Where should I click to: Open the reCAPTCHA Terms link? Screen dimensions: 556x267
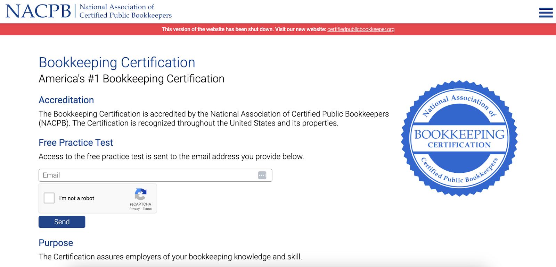click(x=147, y=209)
